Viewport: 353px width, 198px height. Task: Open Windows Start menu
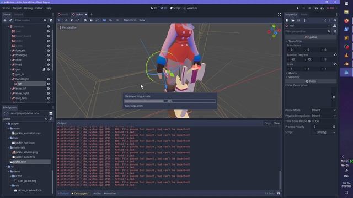click(346, 4)
